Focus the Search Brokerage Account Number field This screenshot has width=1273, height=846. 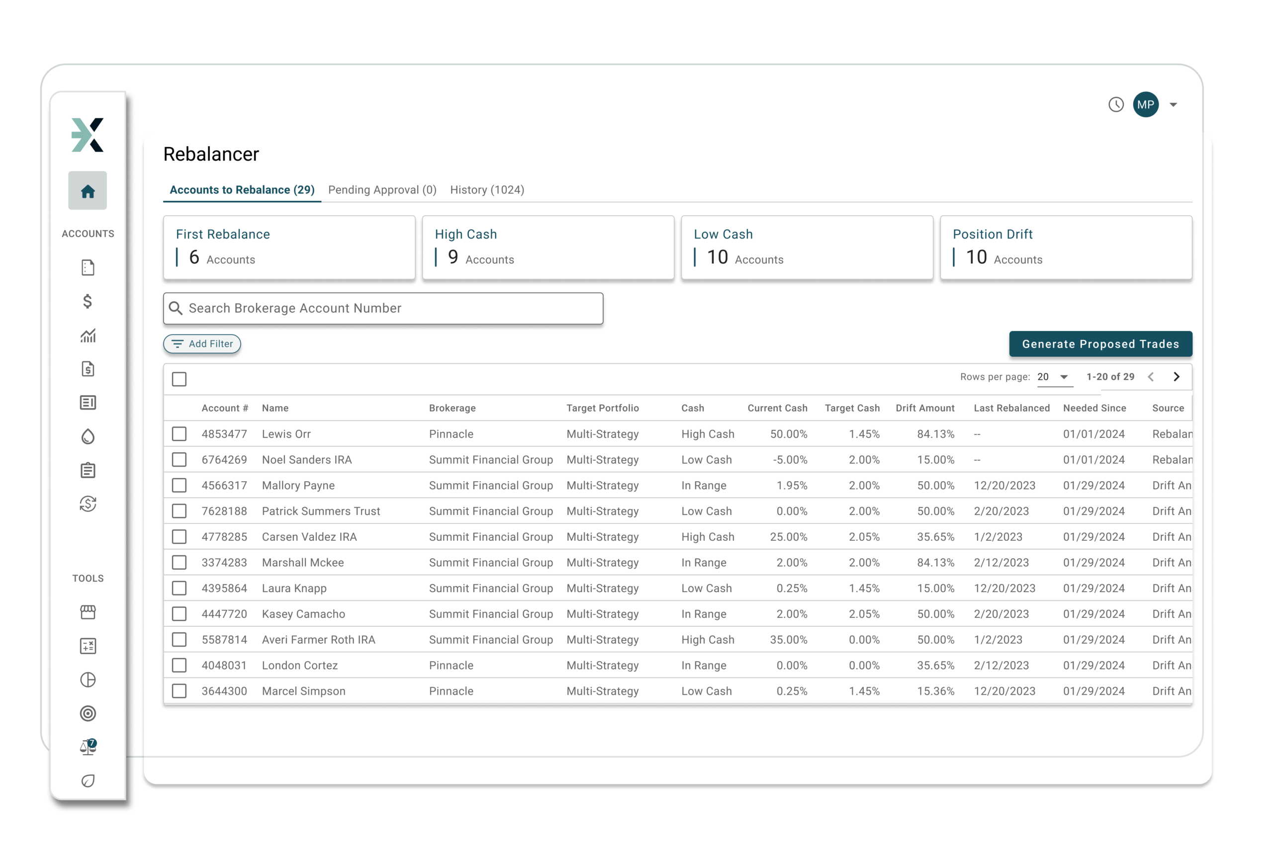coord(383,309)
